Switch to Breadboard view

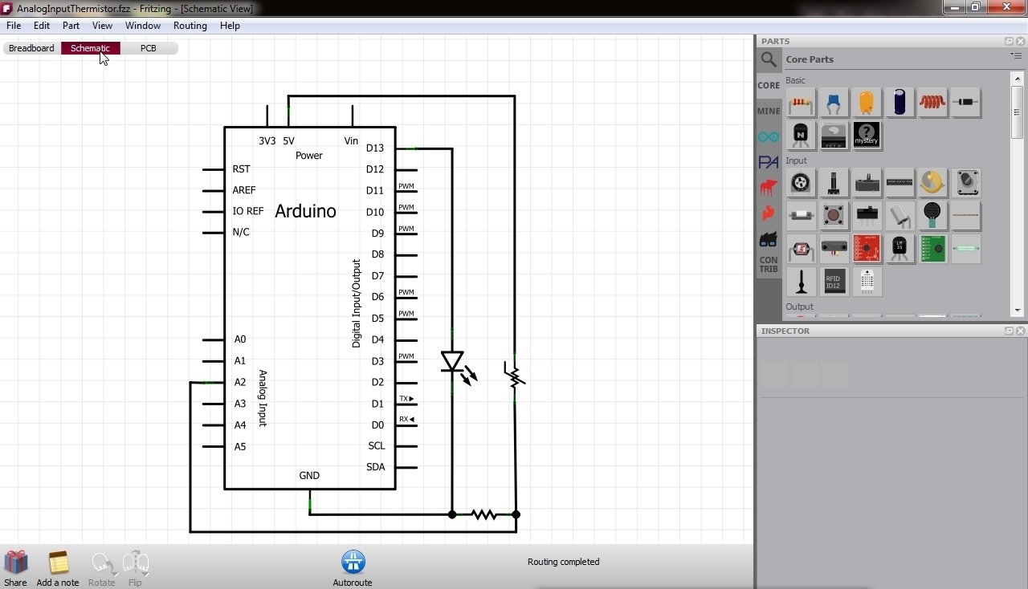point(31,48)
